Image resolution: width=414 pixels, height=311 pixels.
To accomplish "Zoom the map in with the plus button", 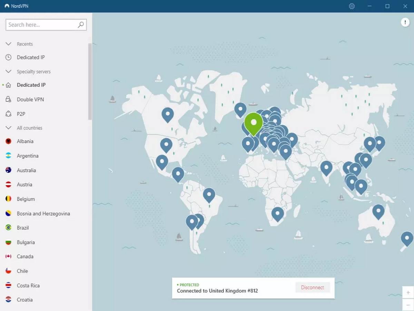I will [408, 292].
